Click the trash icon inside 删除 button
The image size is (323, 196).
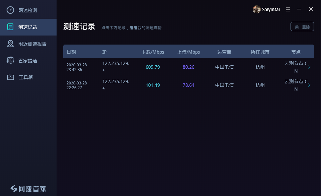(297, 26)
